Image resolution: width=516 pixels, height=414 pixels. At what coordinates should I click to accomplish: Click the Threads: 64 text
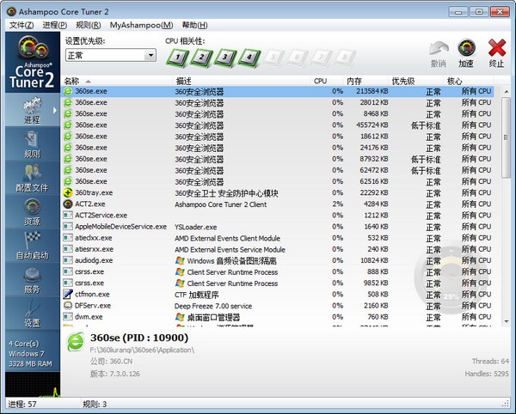[x=490, y=361]
